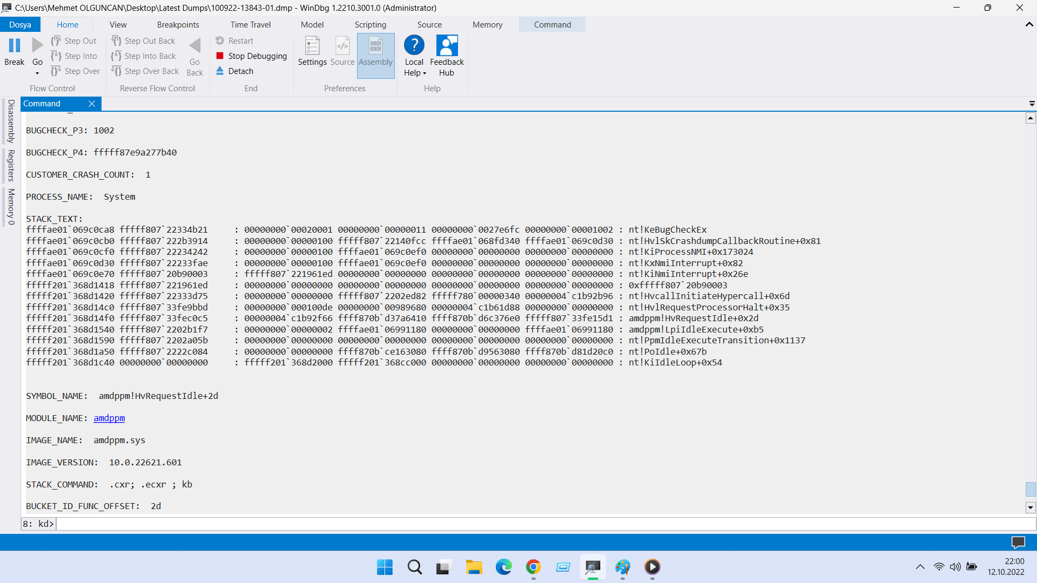
Task: Open debugger Settings icon
Action: [312, 46]
